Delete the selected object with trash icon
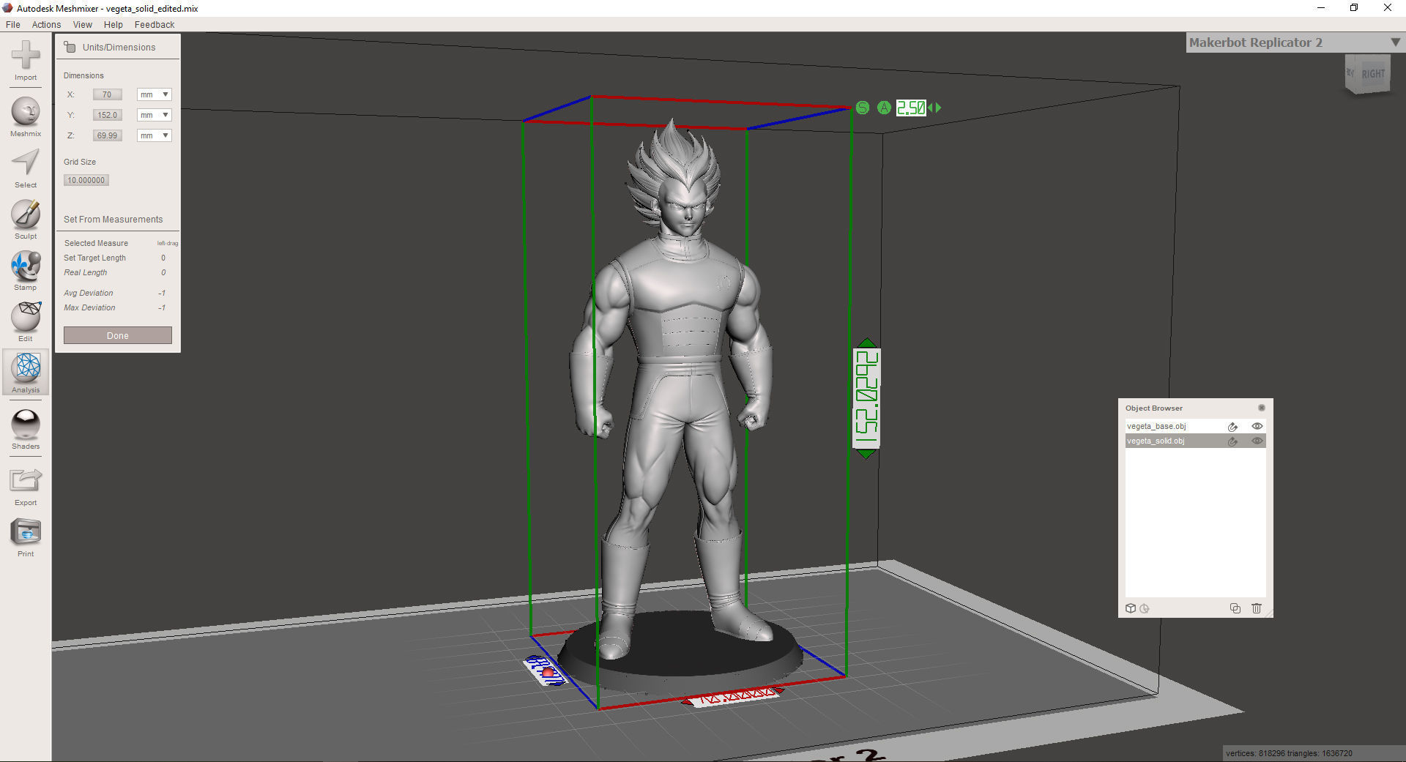The image size is (1406, 762). [x=1257, y=608]
